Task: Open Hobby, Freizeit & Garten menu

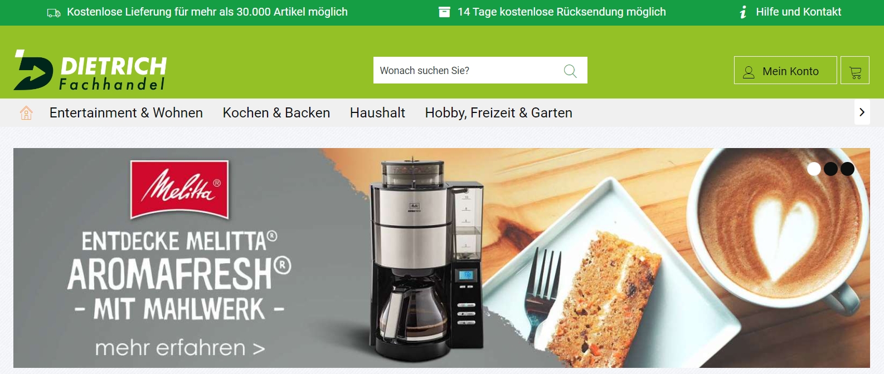Action: coord(498,113)
